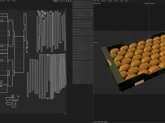This screenshot has height=123, width=165.
Task: Click Mirror U
Action: pyautogui.click(x=82, y=38)
